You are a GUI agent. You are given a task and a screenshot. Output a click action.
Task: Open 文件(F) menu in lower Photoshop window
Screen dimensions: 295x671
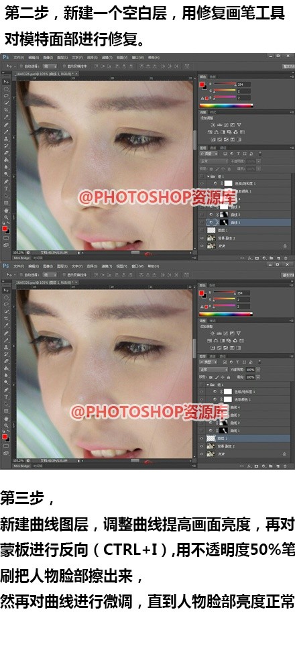pyautogui.click(x=19, y=266)
